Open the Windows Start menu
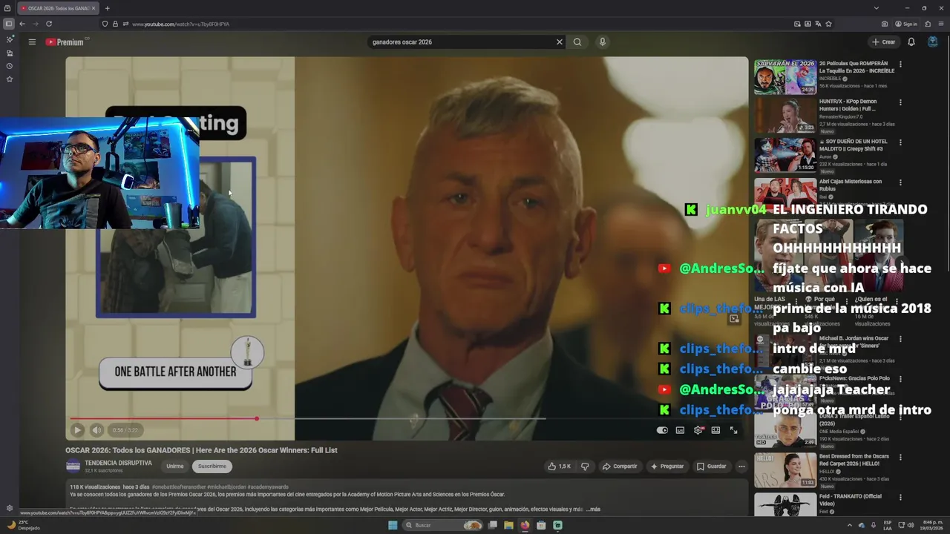The image size is (950, 534). (x=393, y=525)
